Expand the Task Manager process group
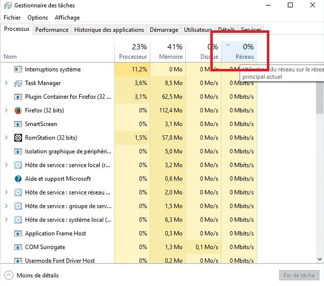This screenshot has width=324, height=286. 6,83
